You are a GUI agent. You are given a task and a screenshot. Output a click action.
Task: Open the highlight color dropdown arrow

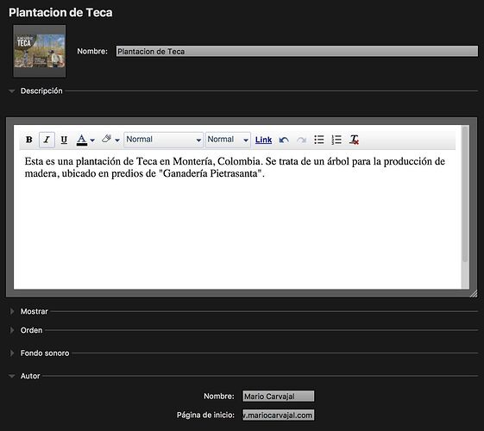(x=117, y=141)
